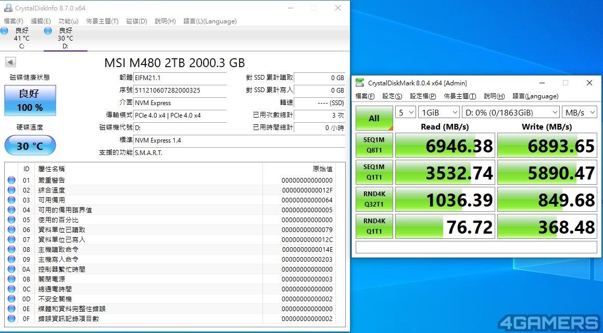This screenshot has height=333, width=603.
Task: Open 編輯(E) menu in CrystalDiskInfo
Action: [x=41, y=21]
